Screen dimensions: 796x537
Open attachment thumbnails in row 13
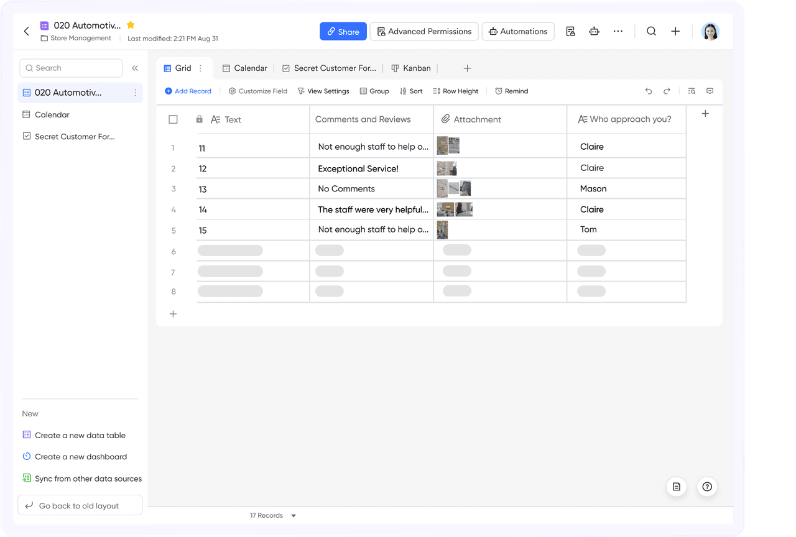(x=454, y=188)
